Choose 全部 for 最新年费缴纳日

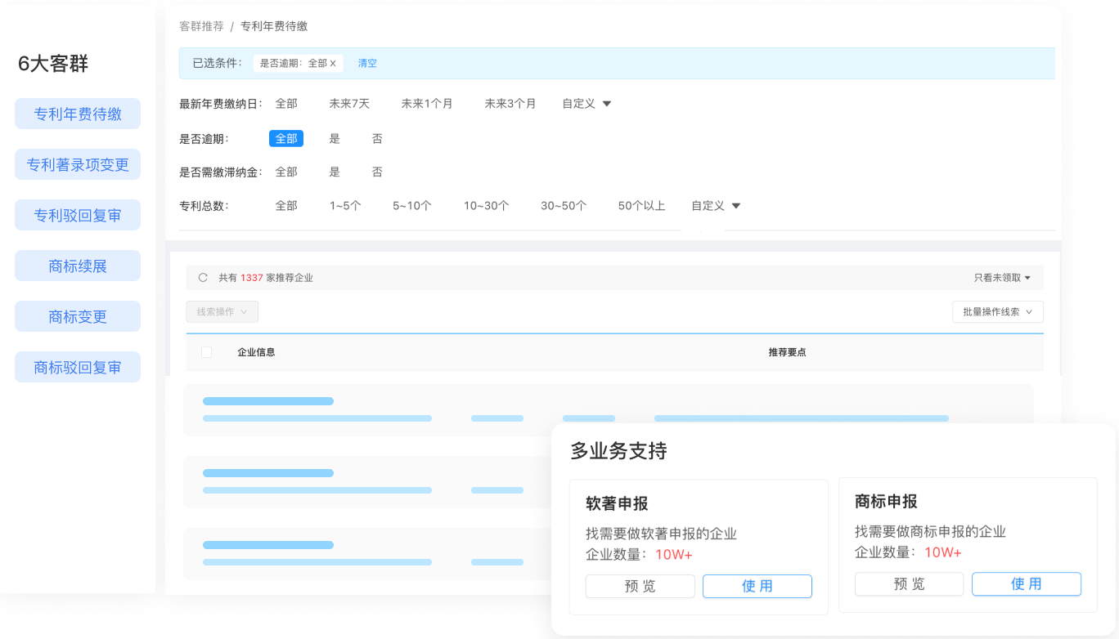(286, 104)
